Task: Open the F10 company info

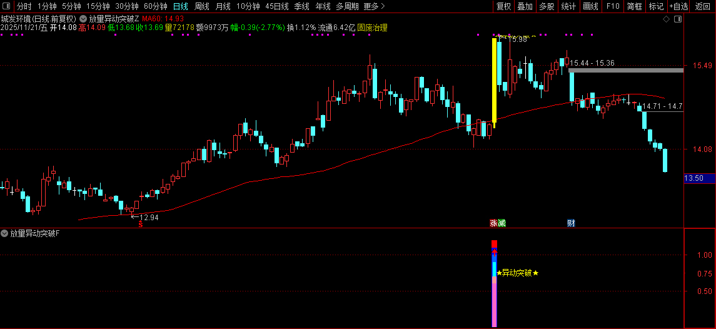Action: (x=613, y=6)
